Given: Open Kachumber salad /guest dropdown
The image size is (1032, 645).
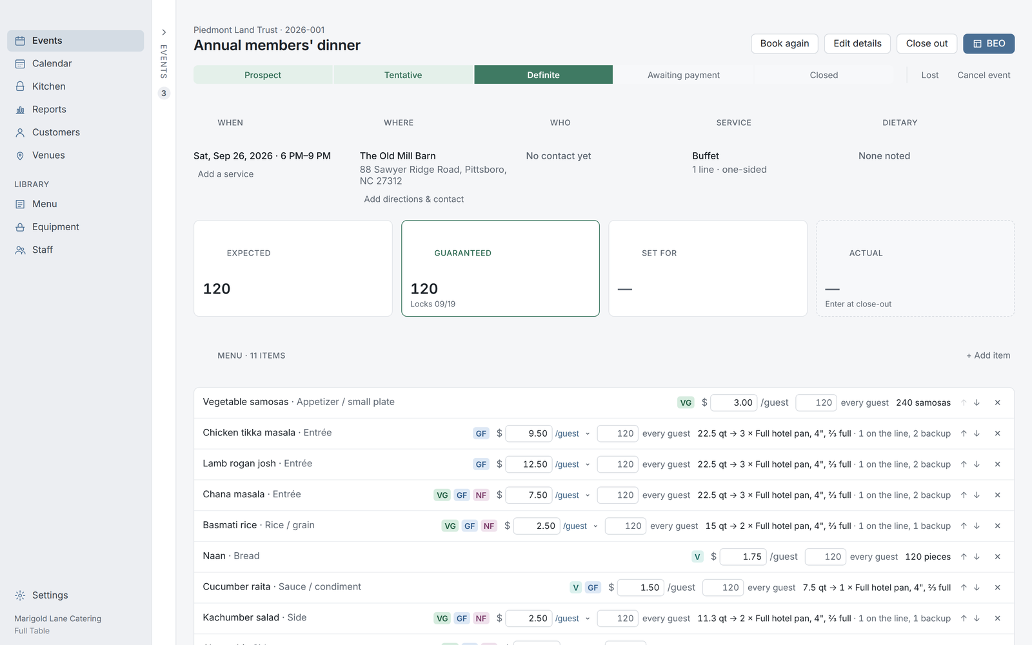Looking at the screenshot, I should point(573,619).
